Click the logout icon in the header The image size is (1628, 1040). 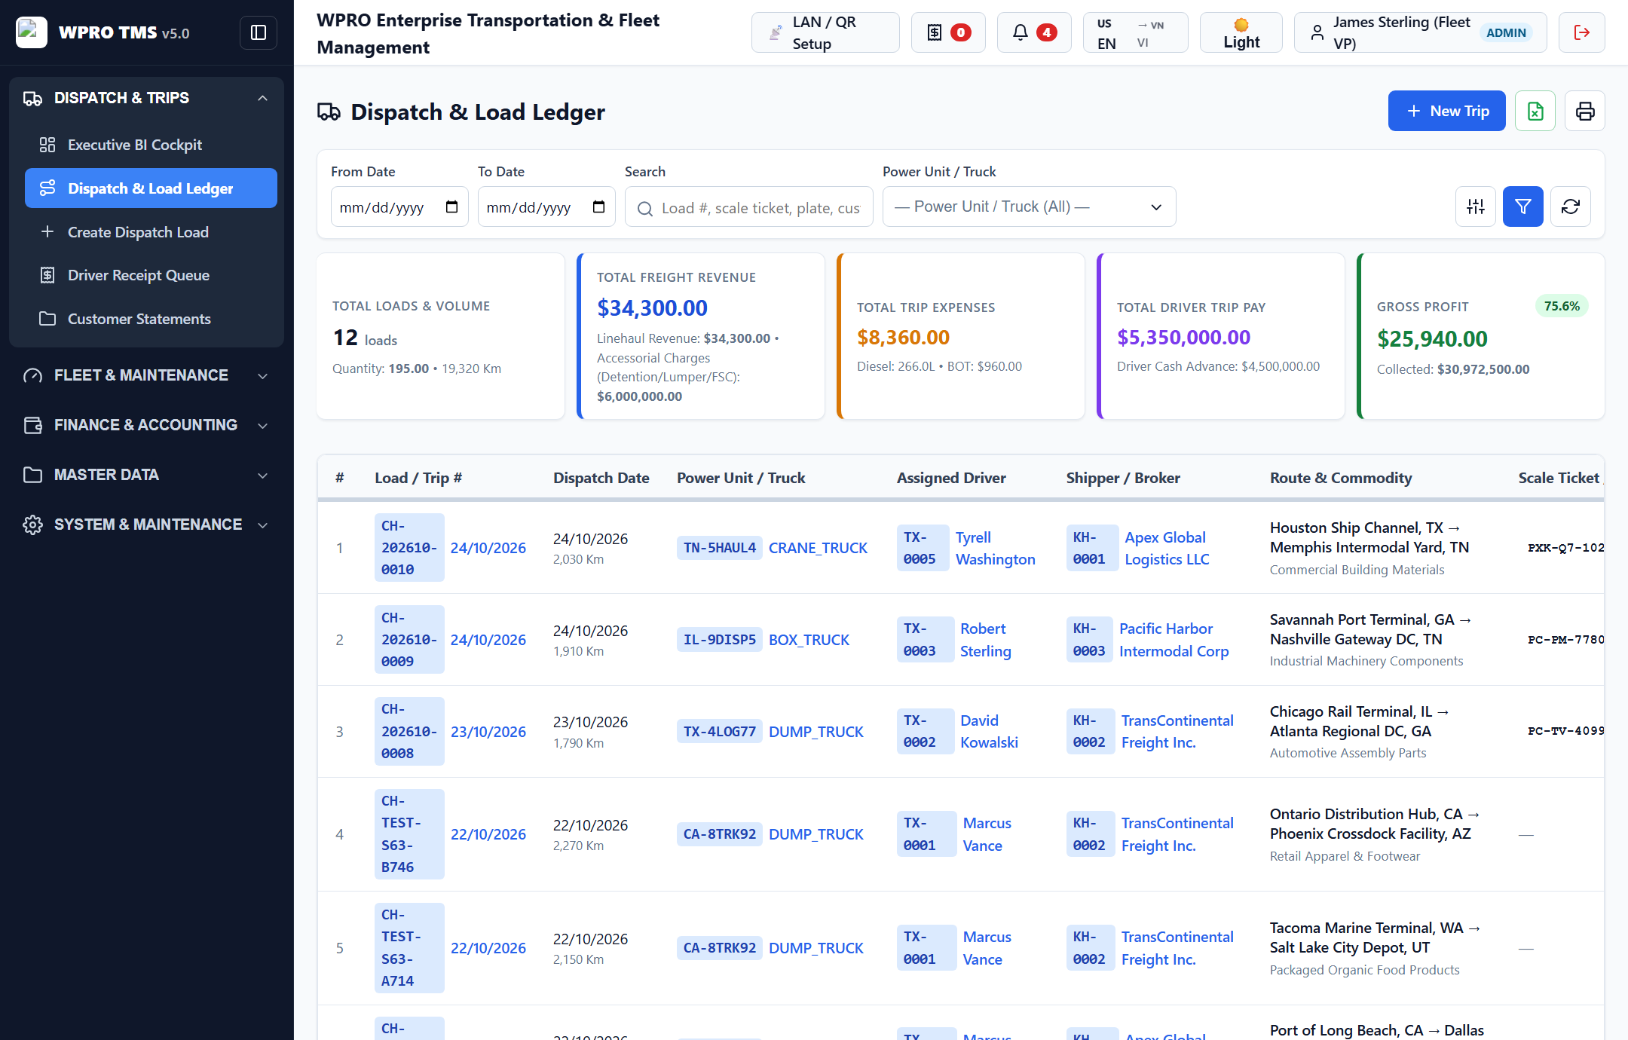(1582, 32)
